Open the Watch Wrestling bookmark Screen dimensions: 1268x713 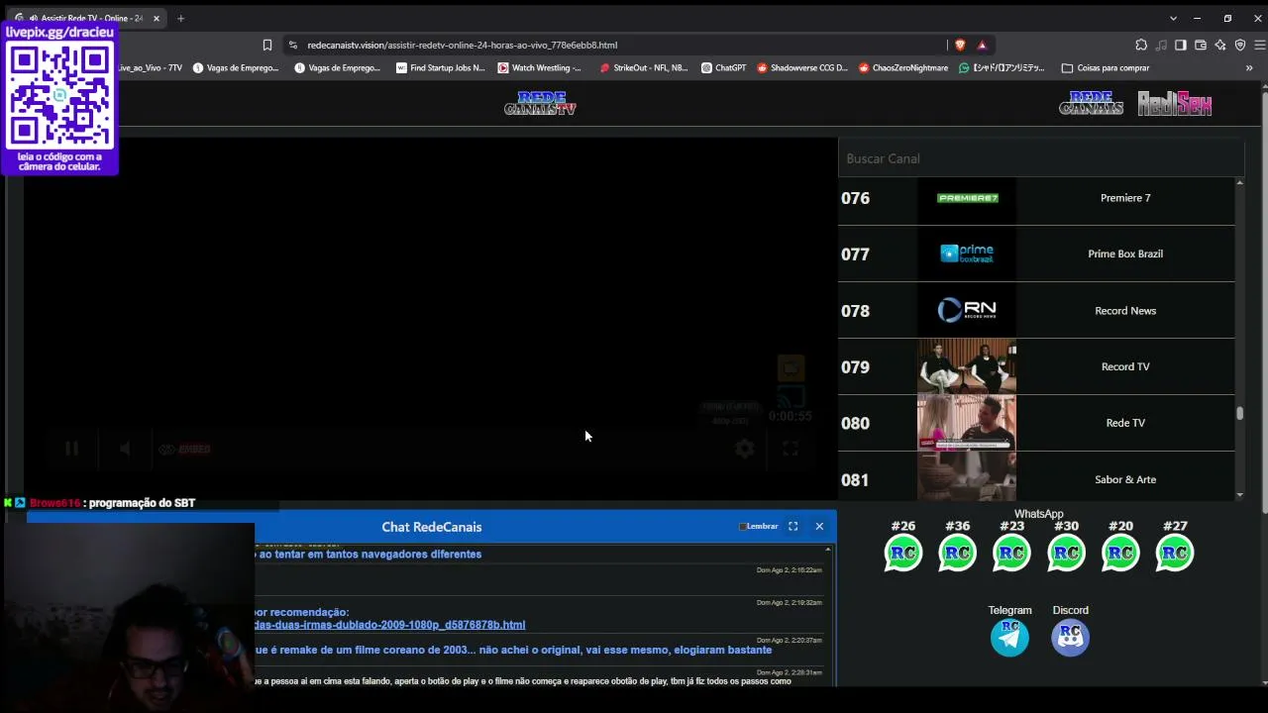click(540, 68)
